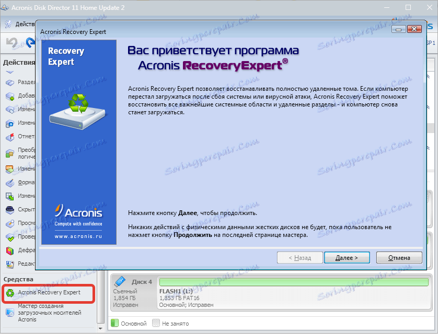Open Acronis Recovery Expert in sidebar
Screen dimensions: 438x334
coord(48,292)
